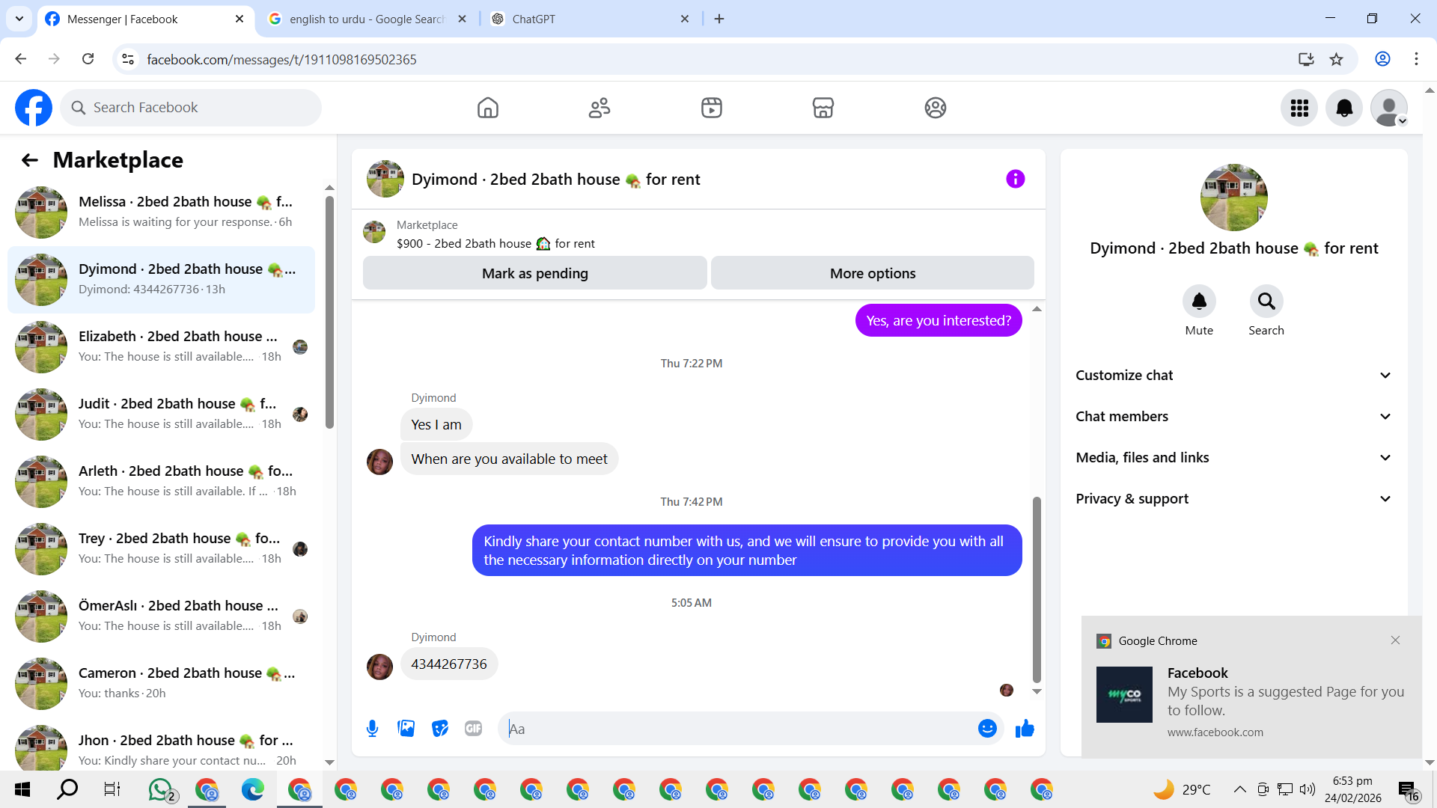This screenshot has height=808, width=1437.
Task: Send a thumbs-up like
Action: (1025, 728)
